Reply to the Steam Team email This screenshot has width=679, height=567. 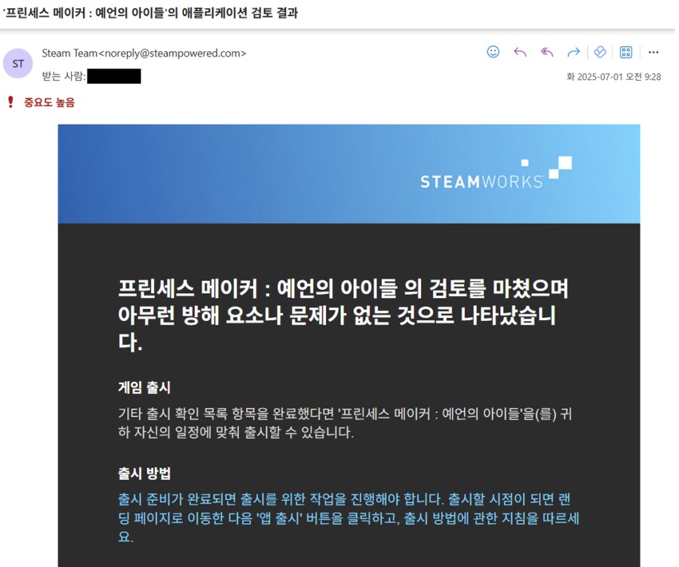pos(520,52)
